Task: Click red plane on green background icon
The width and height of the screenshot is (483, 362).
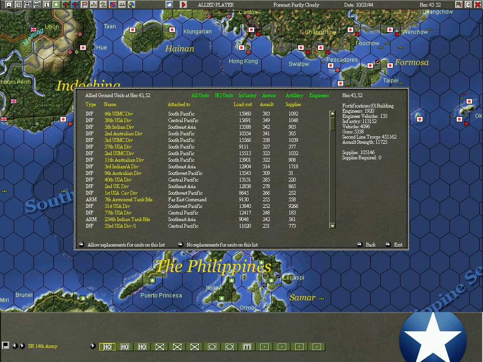Action: coord(65,4)
